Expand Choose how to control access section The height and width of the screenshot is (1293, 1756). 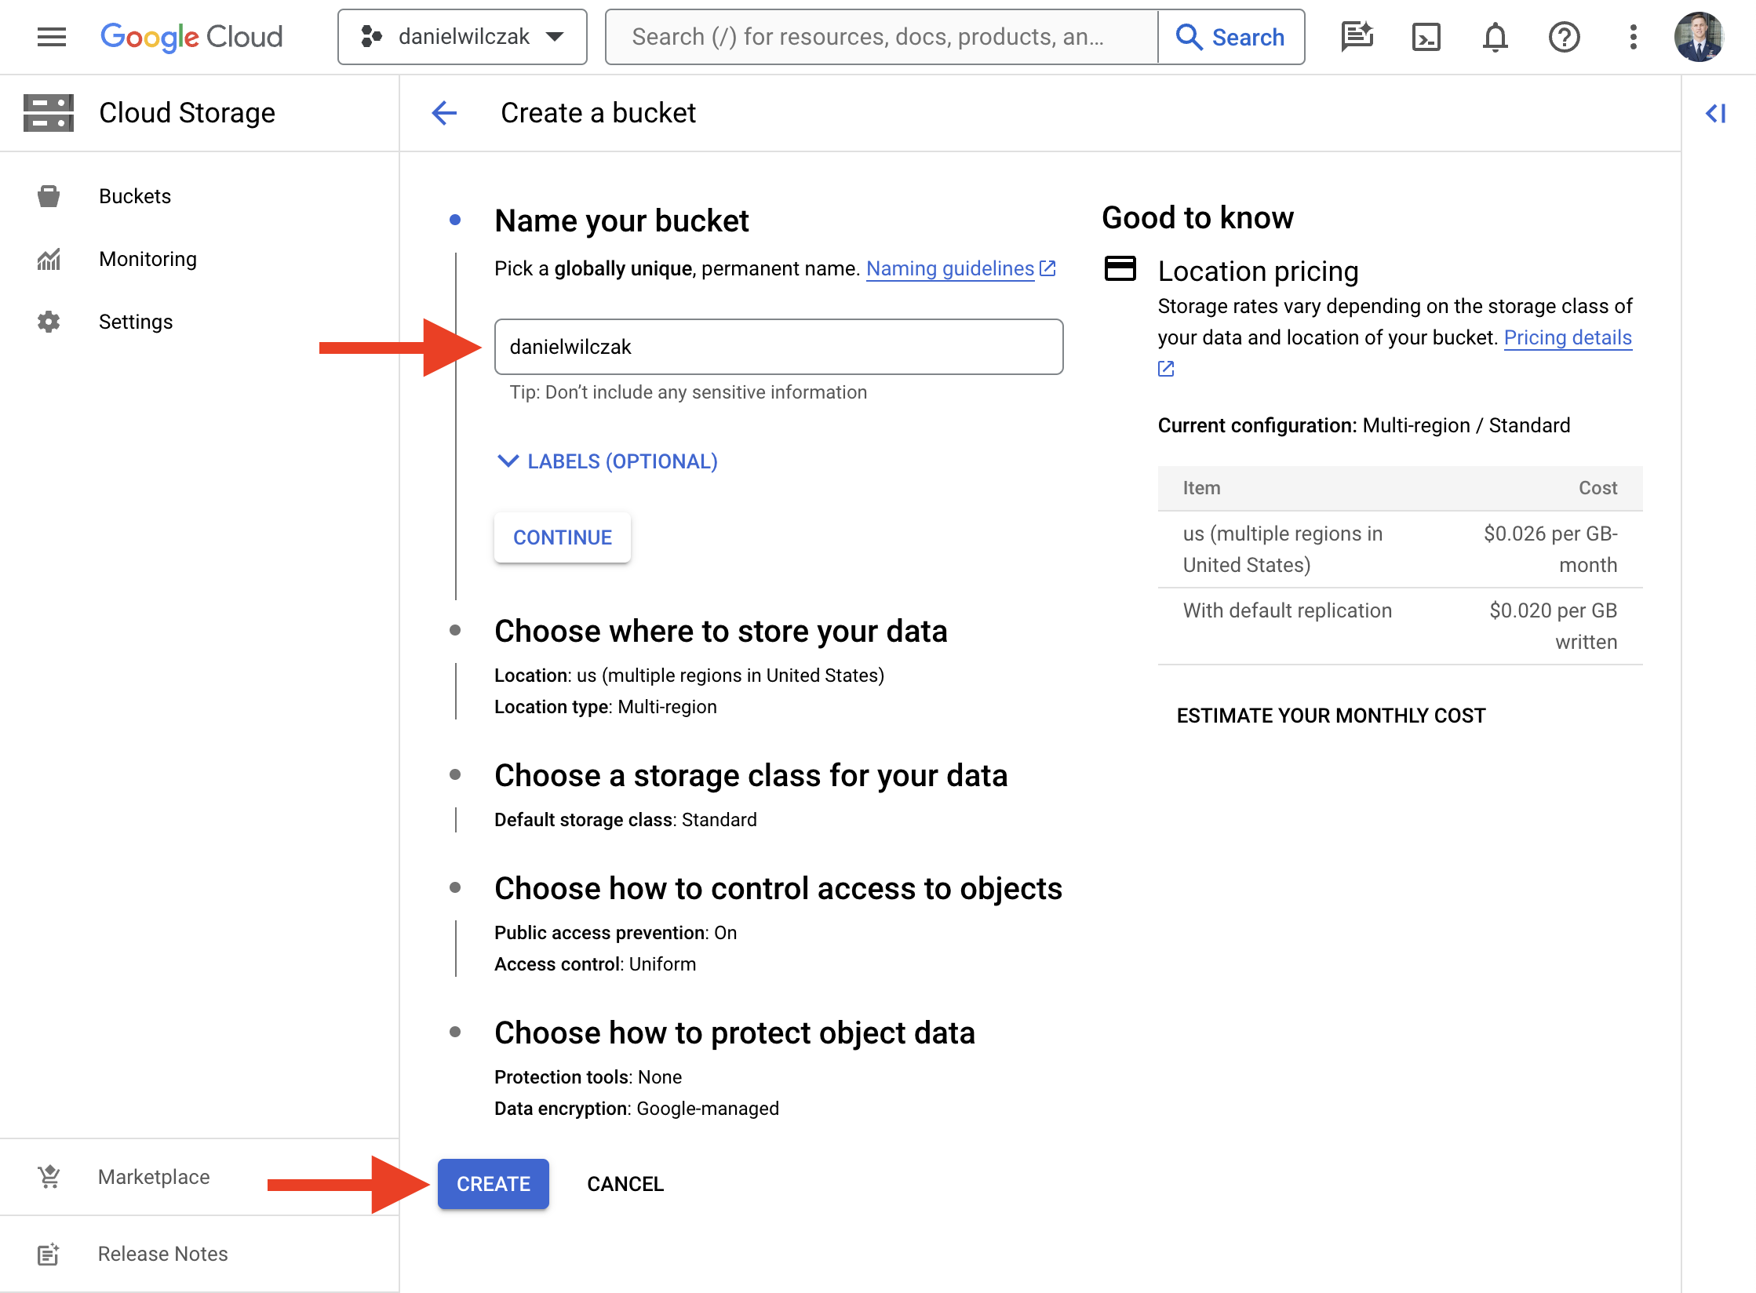point(778,889)
